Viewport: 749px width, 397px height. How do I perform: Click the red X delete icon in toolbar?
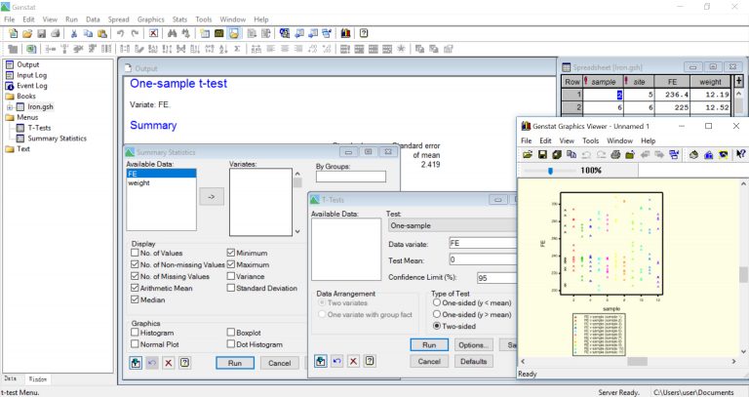(153, 33)
